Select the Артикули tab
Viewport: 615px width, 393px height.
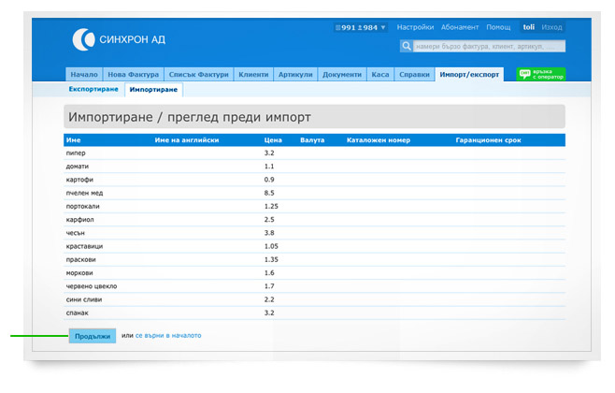[295, 74]
